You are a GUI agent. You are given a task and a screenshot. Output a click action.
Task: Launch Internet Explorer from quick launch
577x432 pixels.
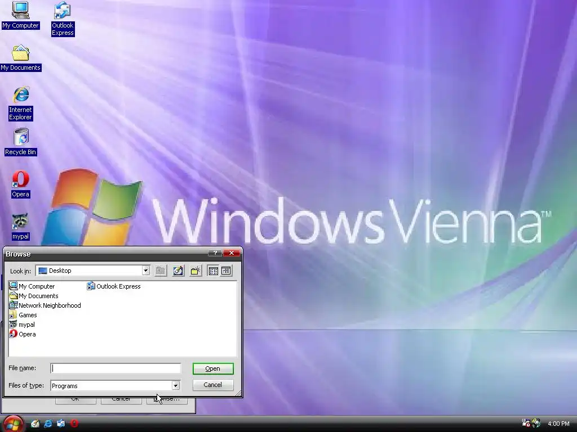(x=48, y=424)
